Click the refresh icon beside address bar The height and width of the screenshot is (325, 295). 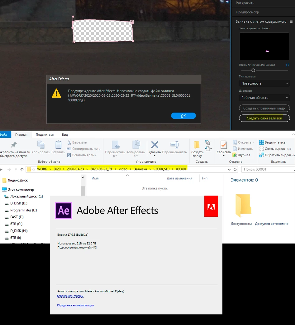pyautogui.click(x=235, y=169)
